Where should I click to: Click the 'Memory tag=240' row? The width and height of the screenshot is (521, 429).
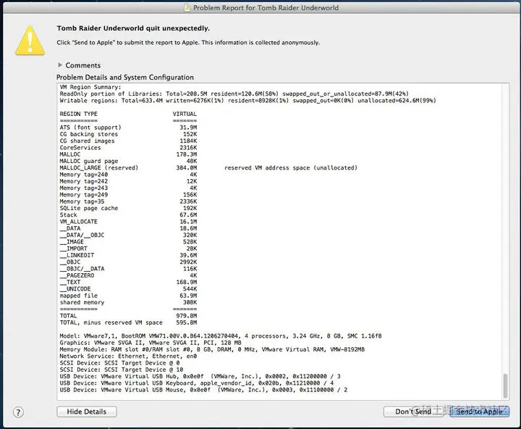pyautogui.click(x=128, y=175)
